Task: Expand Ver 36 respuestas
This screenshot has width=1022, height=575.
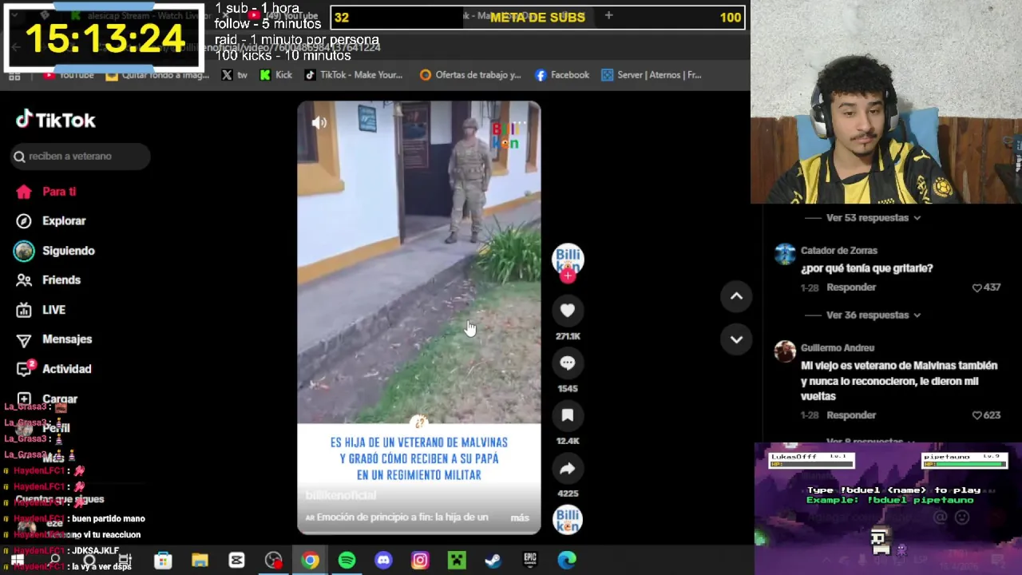Action: pos(873,315)
